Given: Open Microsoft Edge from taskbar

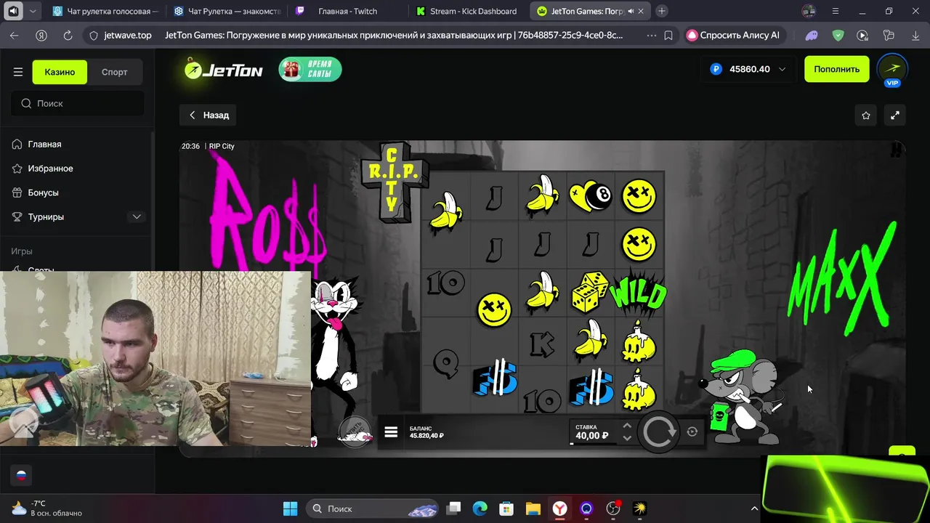Looking at the screenshot, I should (480, 508).
